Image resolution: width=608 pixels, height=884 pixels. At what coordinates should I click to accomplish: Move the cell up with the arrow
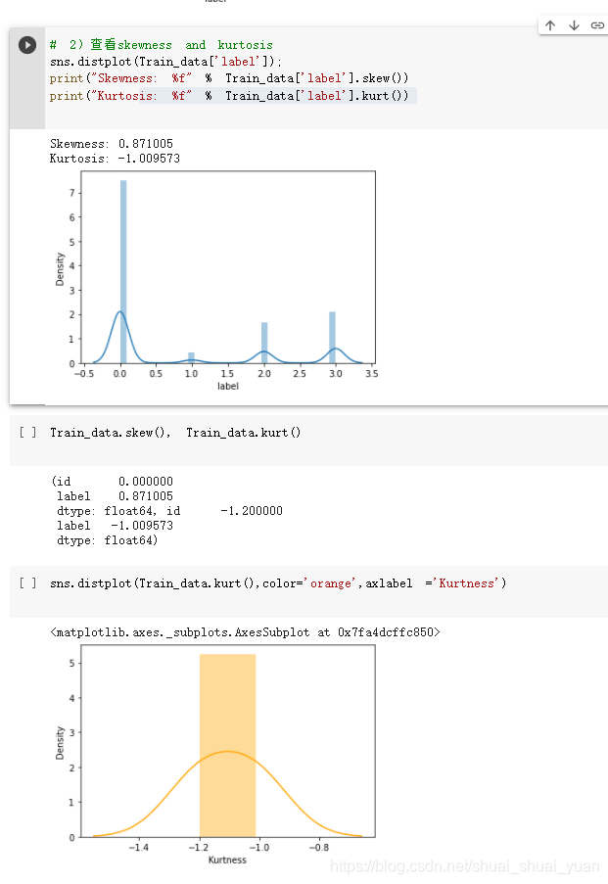550,25
